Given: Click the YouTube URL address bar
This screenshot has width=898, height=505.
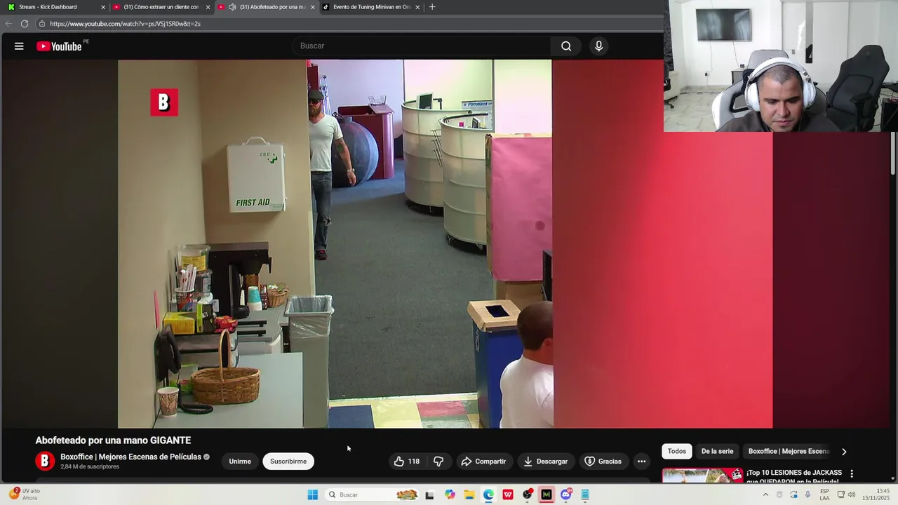Looking at the screenshot, I should pyautogui.click(x=351, y=24).
